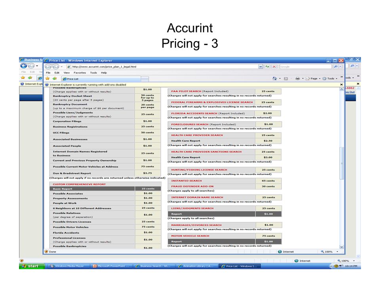Click the address bar URL field
Image resolution: width=380 pixels, height=285 pixels.
click(x=162, y=66)
